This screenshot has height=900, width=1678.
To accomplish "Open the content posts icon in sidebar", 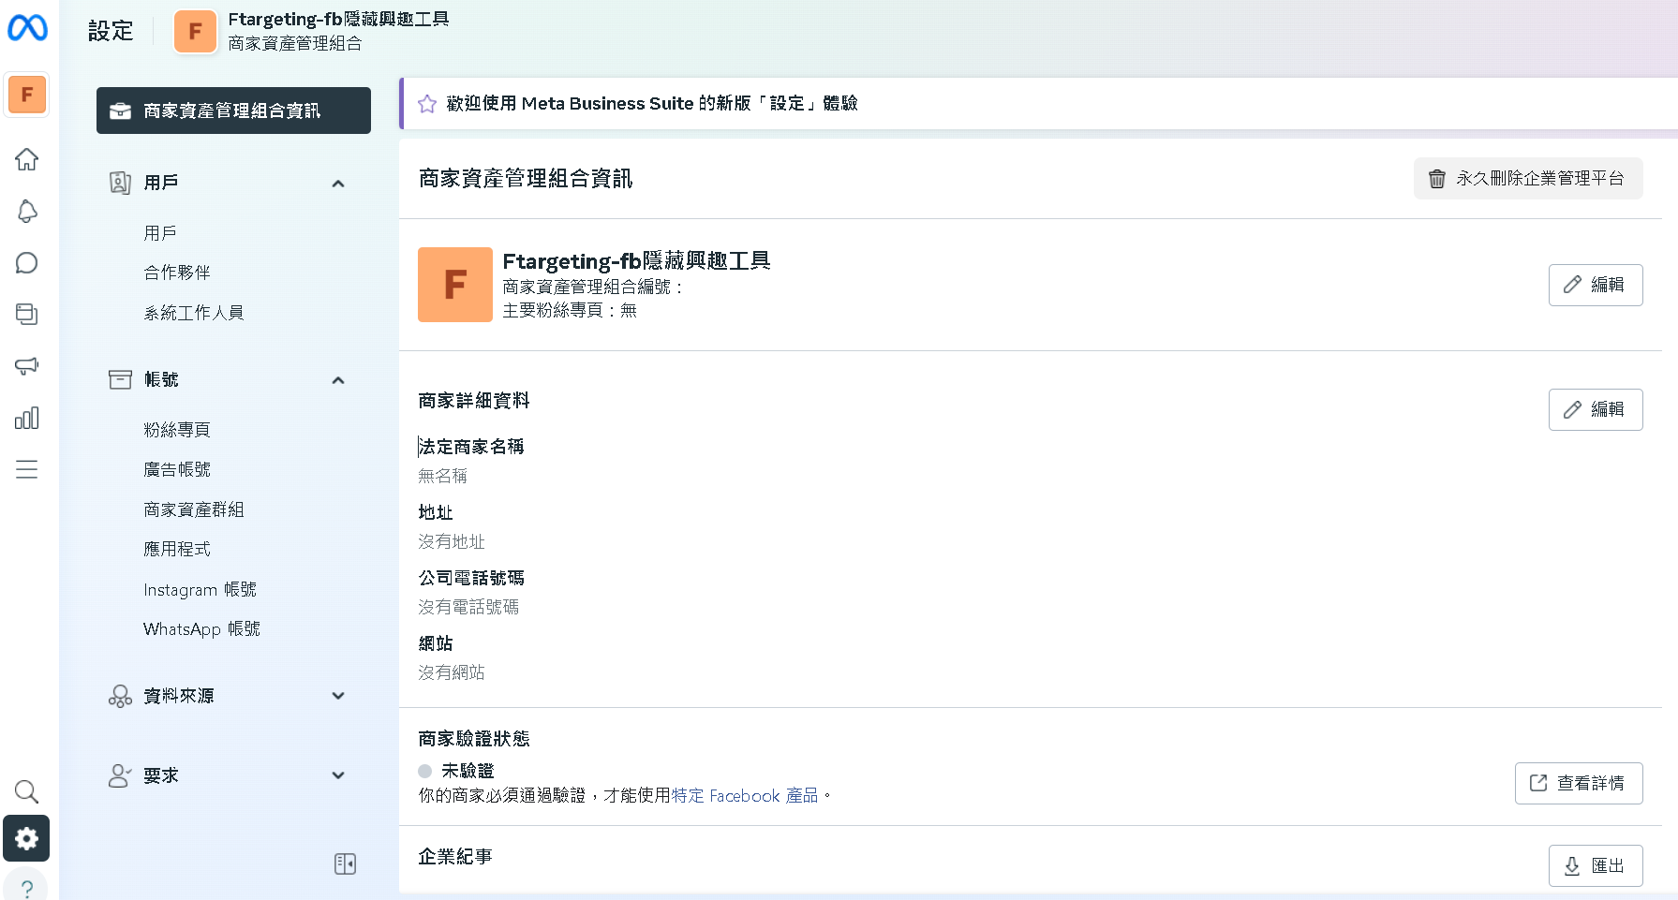I will coord(27,315).
